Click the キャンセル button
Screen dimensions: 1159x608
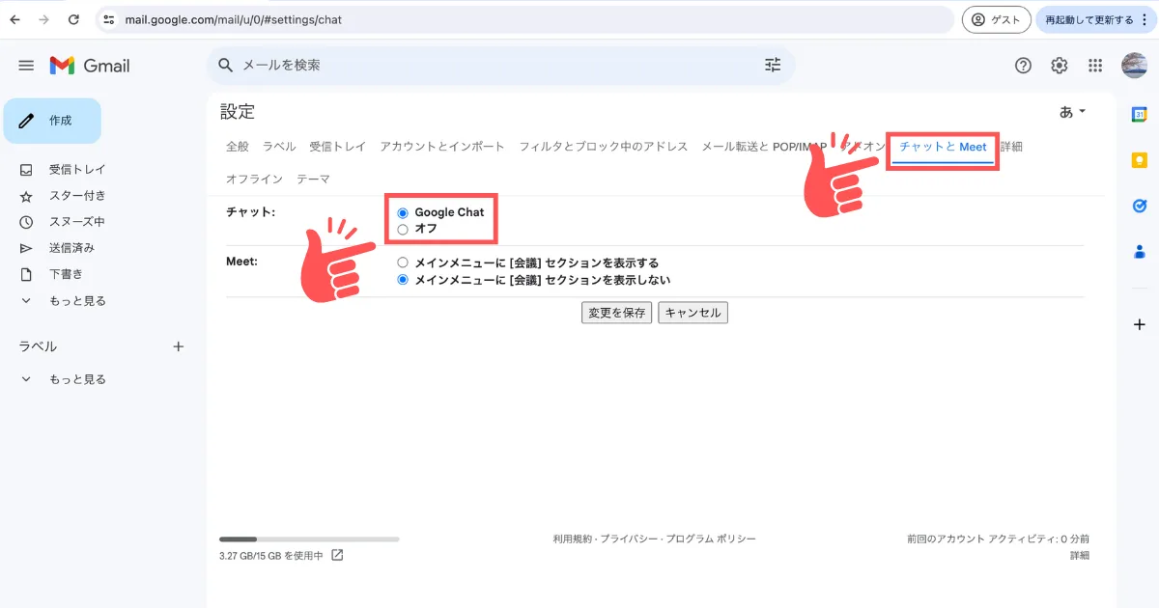(693, 313)
